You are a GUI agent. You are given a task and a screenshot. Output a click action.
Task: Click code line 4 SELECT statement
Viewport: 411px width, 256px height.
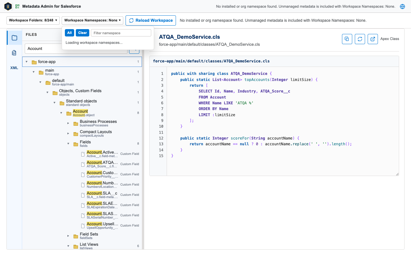(x=244, y=91)
